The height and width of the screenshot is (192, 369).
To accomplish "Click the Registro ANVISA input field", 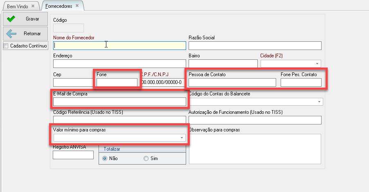I will point(73,155).
